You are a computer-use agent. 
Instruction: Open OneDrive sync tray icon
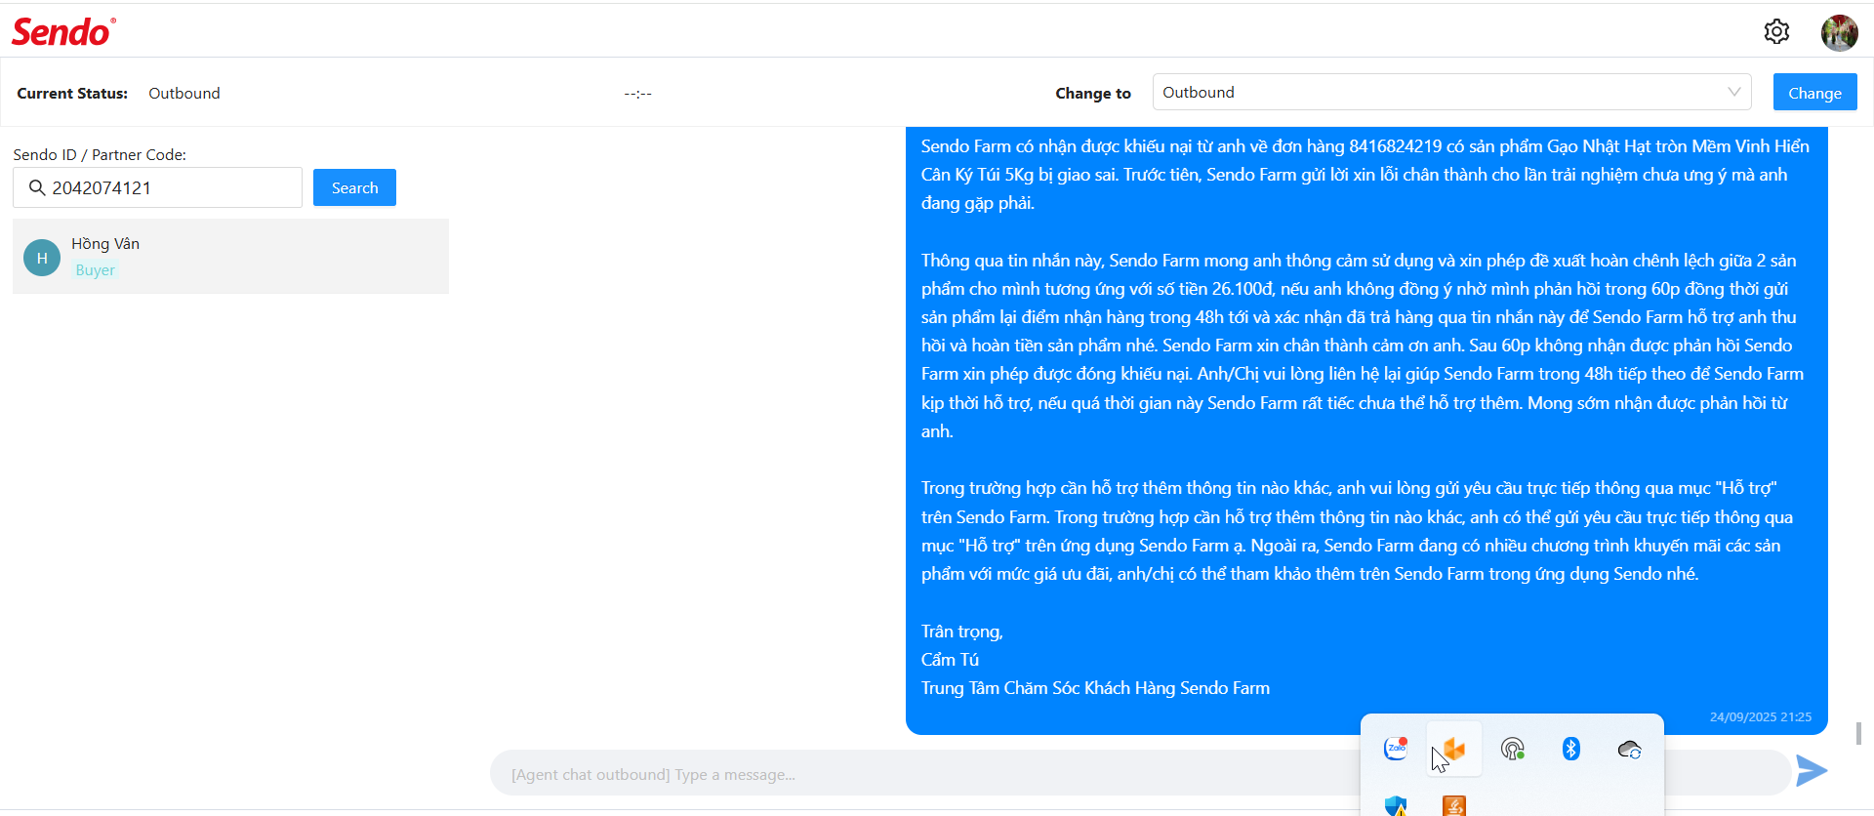click(x=1630, y=750)
